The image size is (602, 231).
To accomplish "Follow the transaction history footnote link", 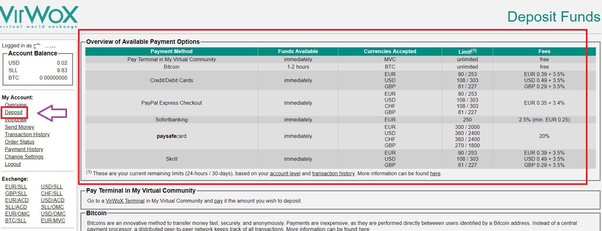I will click(333, 173).
